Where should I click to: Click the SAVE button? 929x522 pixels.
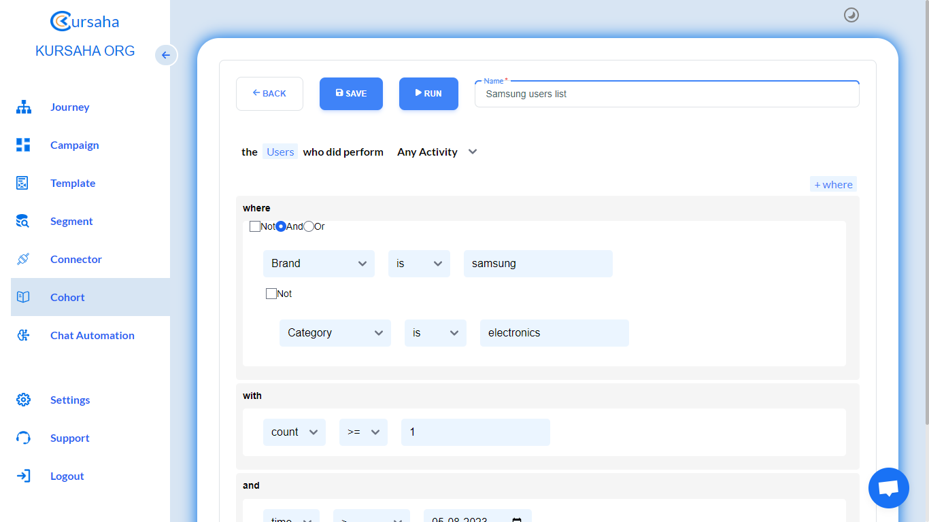[x=351, y=94]
